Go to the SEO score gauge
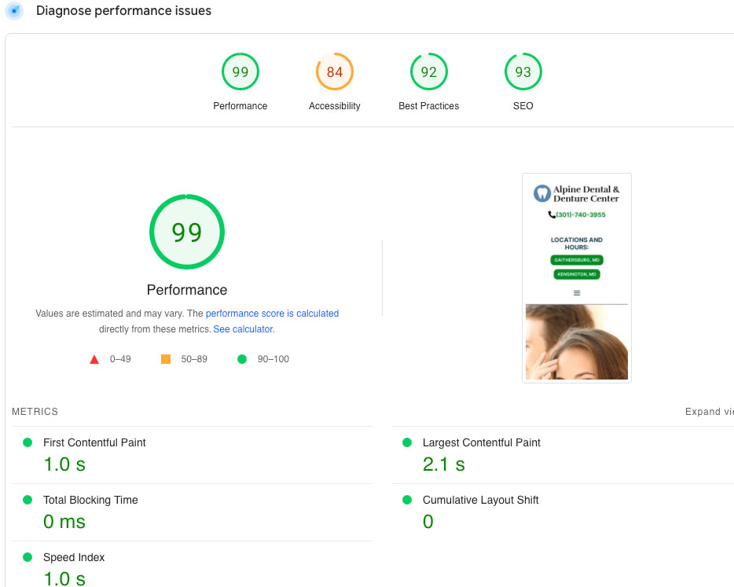Viewport: 734px width, 587px height. pos(523,72)
